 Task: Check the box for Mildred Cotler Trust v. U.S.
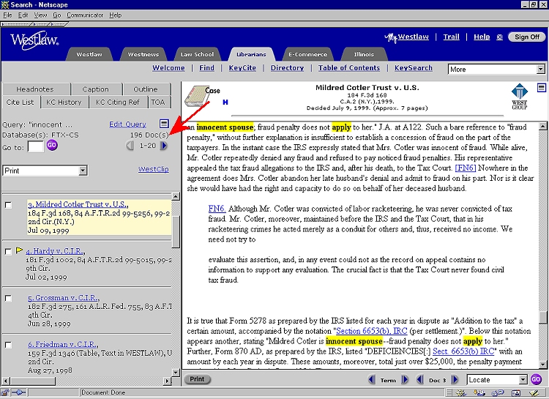[8, 205]
